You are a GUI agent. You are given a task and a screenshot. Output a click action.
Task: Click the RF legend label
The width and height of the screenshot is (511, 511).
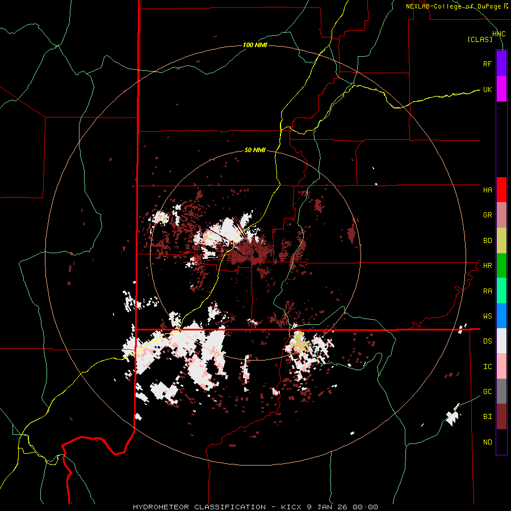pyautogui.click(x=487, y=64)
